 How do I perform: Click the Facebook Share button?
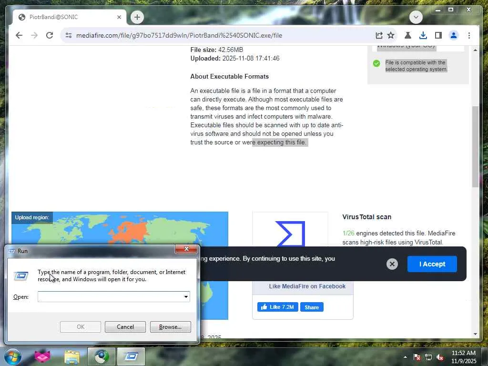pos(312,307)
